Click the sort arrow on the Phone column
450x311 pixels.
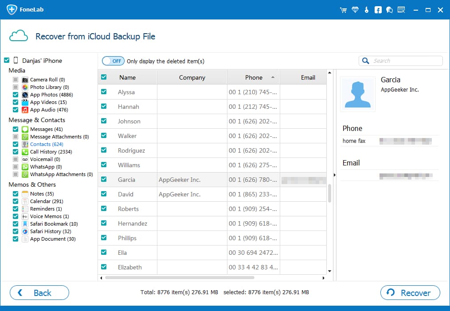pos(273,76)
